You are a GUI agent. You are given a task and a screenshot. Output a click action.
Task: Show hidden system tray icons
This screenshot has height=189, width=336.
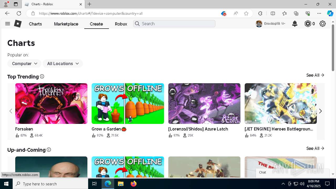pyautogui.click(x=283, y=184)
